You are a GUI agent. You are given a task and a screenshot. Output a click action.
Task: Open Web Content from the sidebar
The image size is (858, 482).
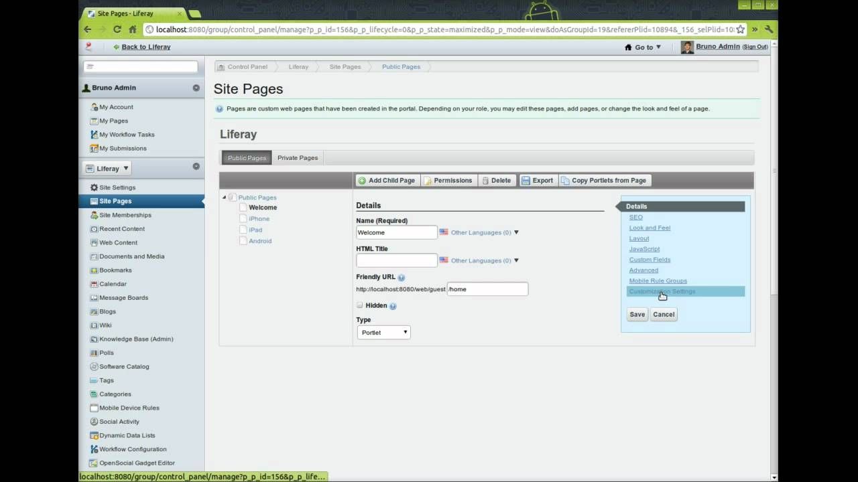[118, 242]
